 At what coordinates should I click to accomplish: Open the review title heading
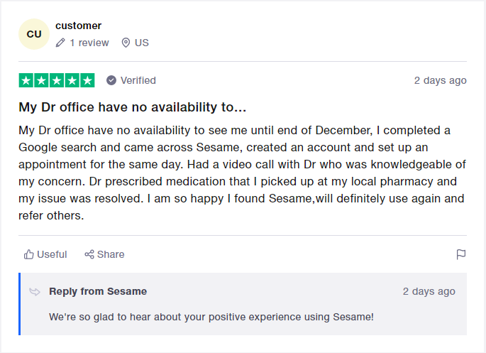133,107
